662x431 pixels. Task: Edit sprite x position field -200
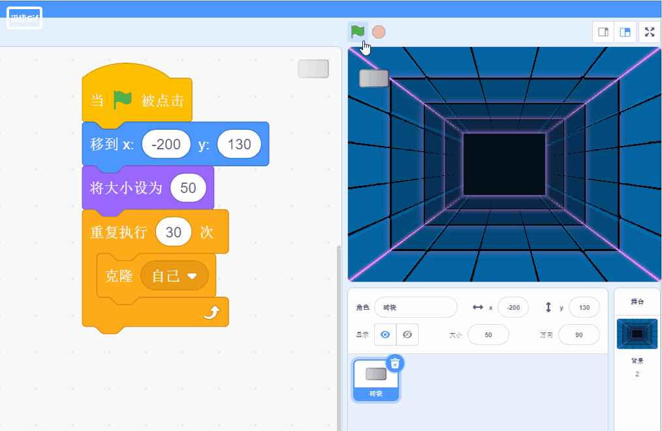[513, 307]
